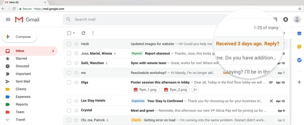
Task: Star the Crystal email
Action: [x=76, y=110]
